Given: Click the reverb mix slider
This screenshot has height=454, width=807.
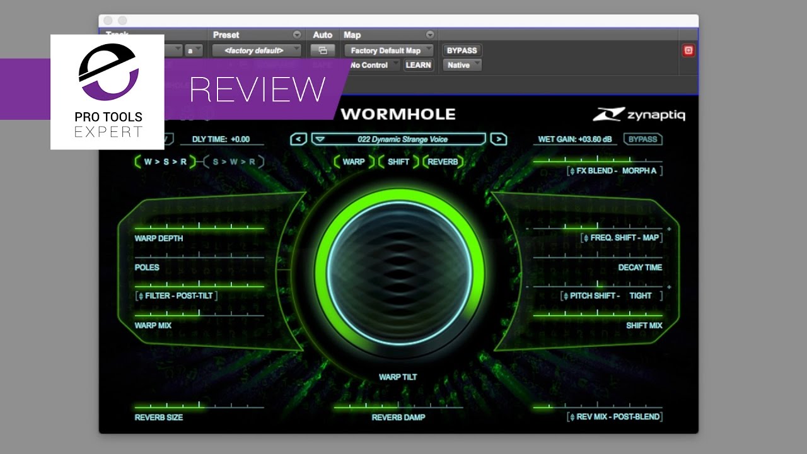Looking at the screenshot, I should click(x=598, y=407).
